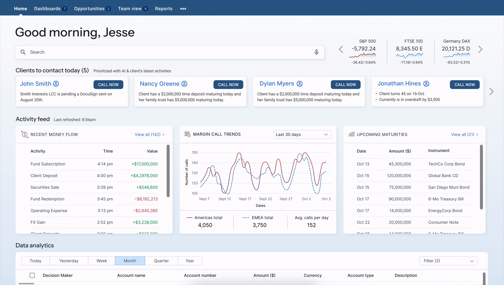Click the microphone voice search icon
The image size is (504, 285).
pos(316,52)
